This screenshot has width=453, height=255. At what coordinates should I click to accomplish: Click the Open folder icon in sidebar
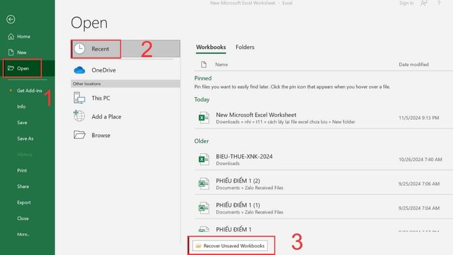tap(11, 68)
